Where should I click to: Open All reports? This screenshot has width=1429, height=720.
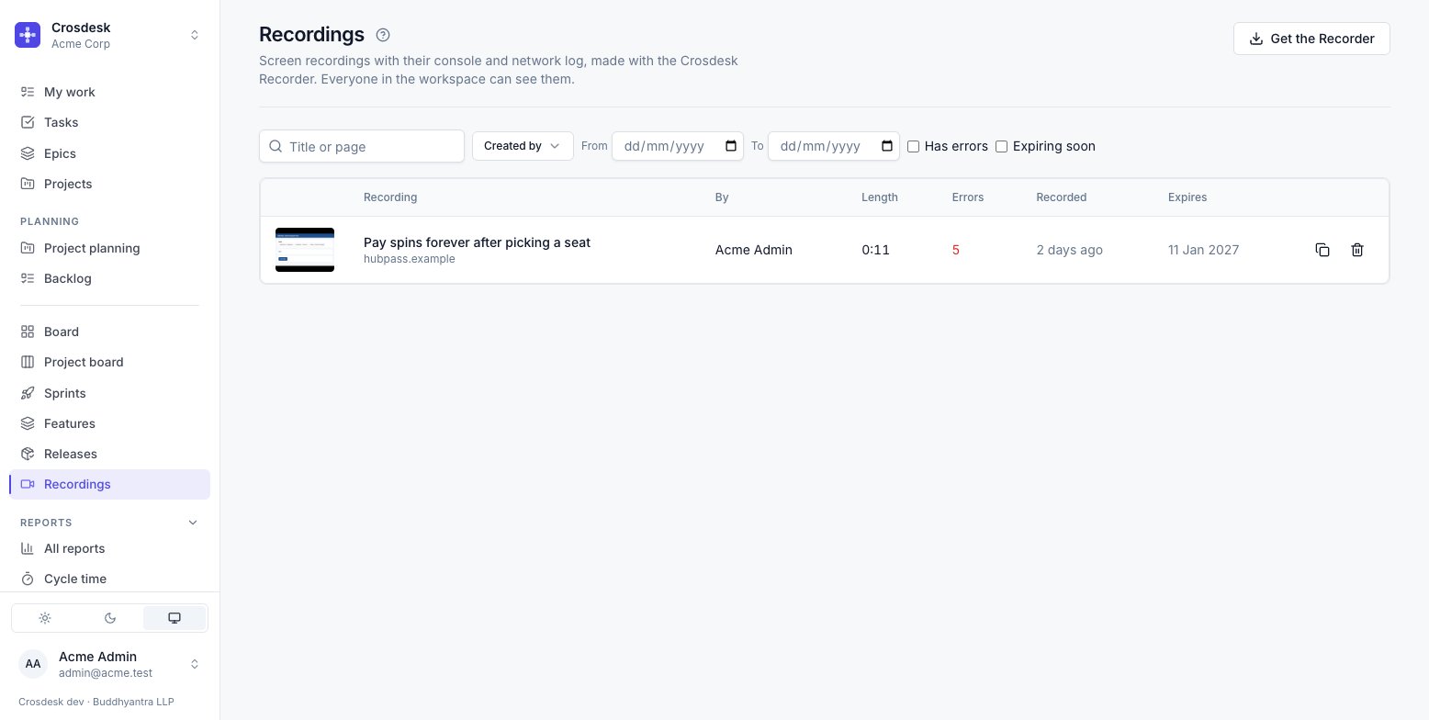point(110,548)
